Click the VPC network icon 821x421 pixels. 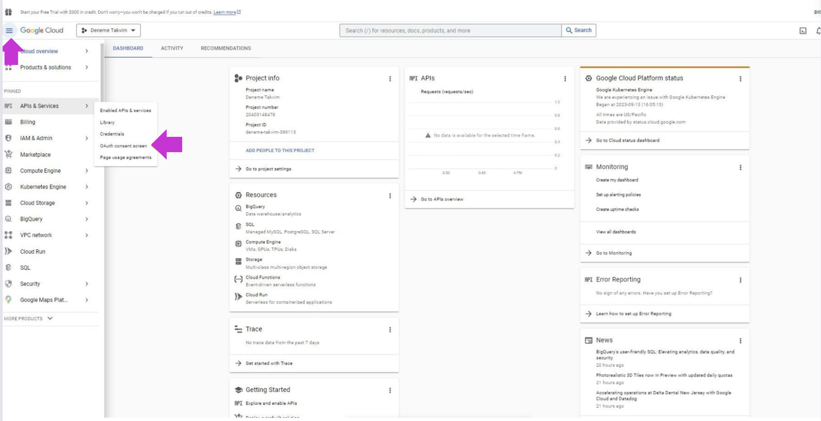(8, 235)
